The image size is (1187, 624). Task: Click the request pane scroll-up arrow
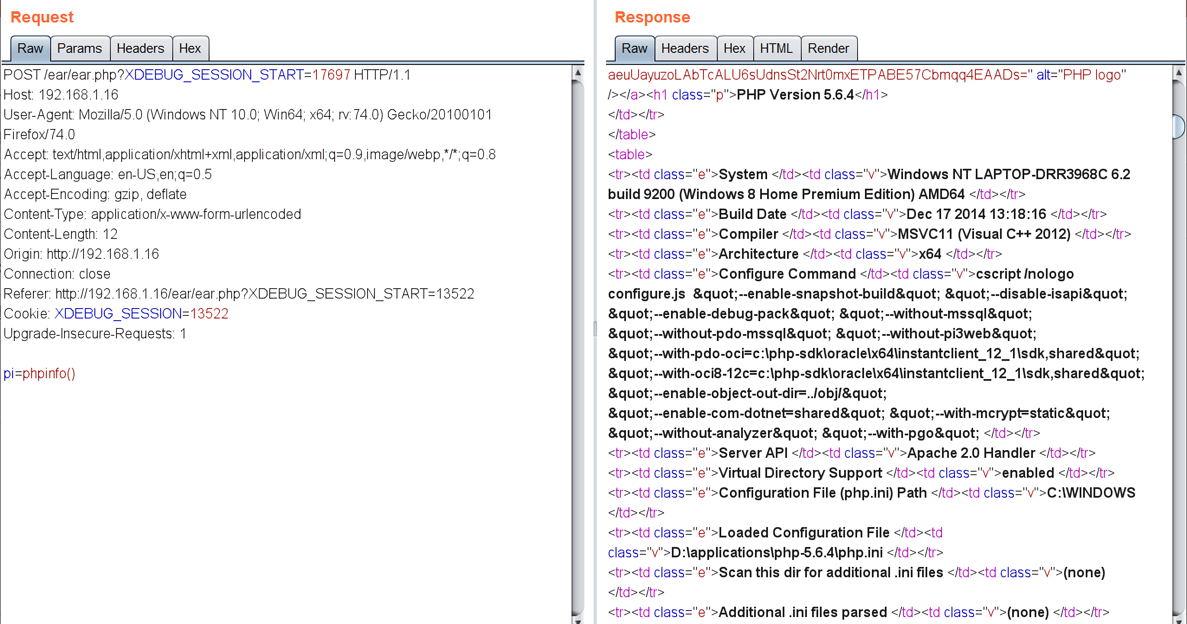578,72
